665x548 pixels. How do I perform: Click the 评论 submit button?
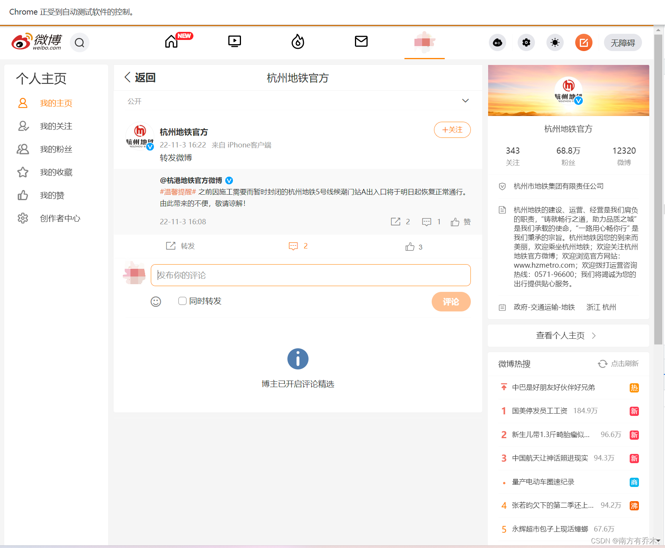tap(451, 302)
